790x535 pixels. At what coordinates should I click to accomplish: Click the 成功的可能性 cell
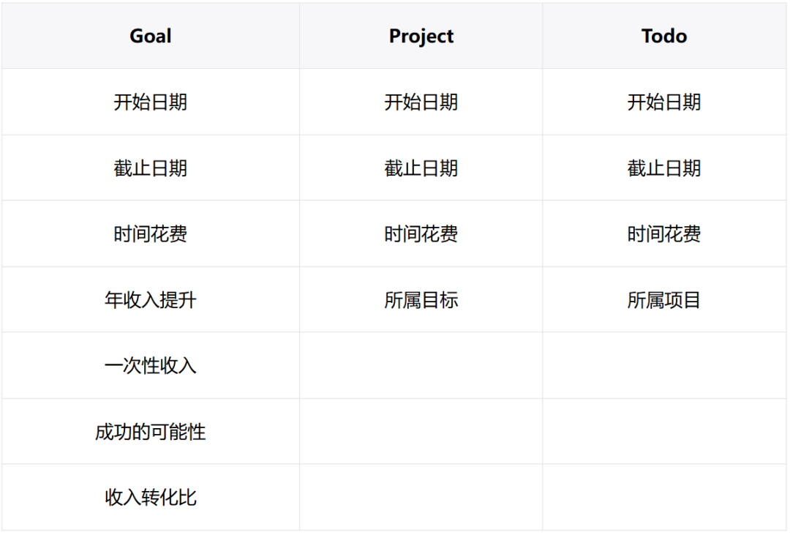tap(150, 432)
